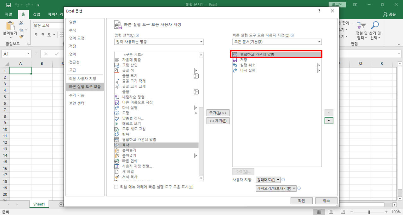
Task: Select 모두 새로 고침 command
Action: click(x=156, y=129)
